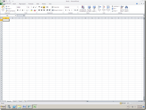
Task: Click the text Orientation icon
Action: tap(47, 7)
